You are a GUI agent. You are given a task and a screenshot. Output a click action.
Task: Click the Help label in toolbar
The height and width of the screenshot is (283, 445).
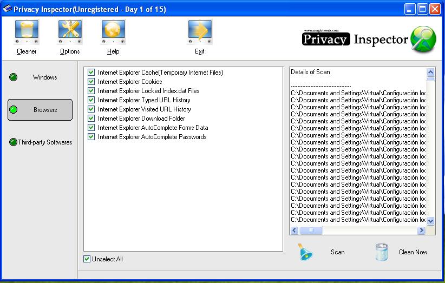pyautogui.click(x=113, y=51)
